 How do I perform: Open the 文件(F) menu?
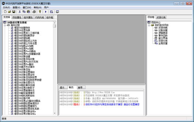[6, 7]
